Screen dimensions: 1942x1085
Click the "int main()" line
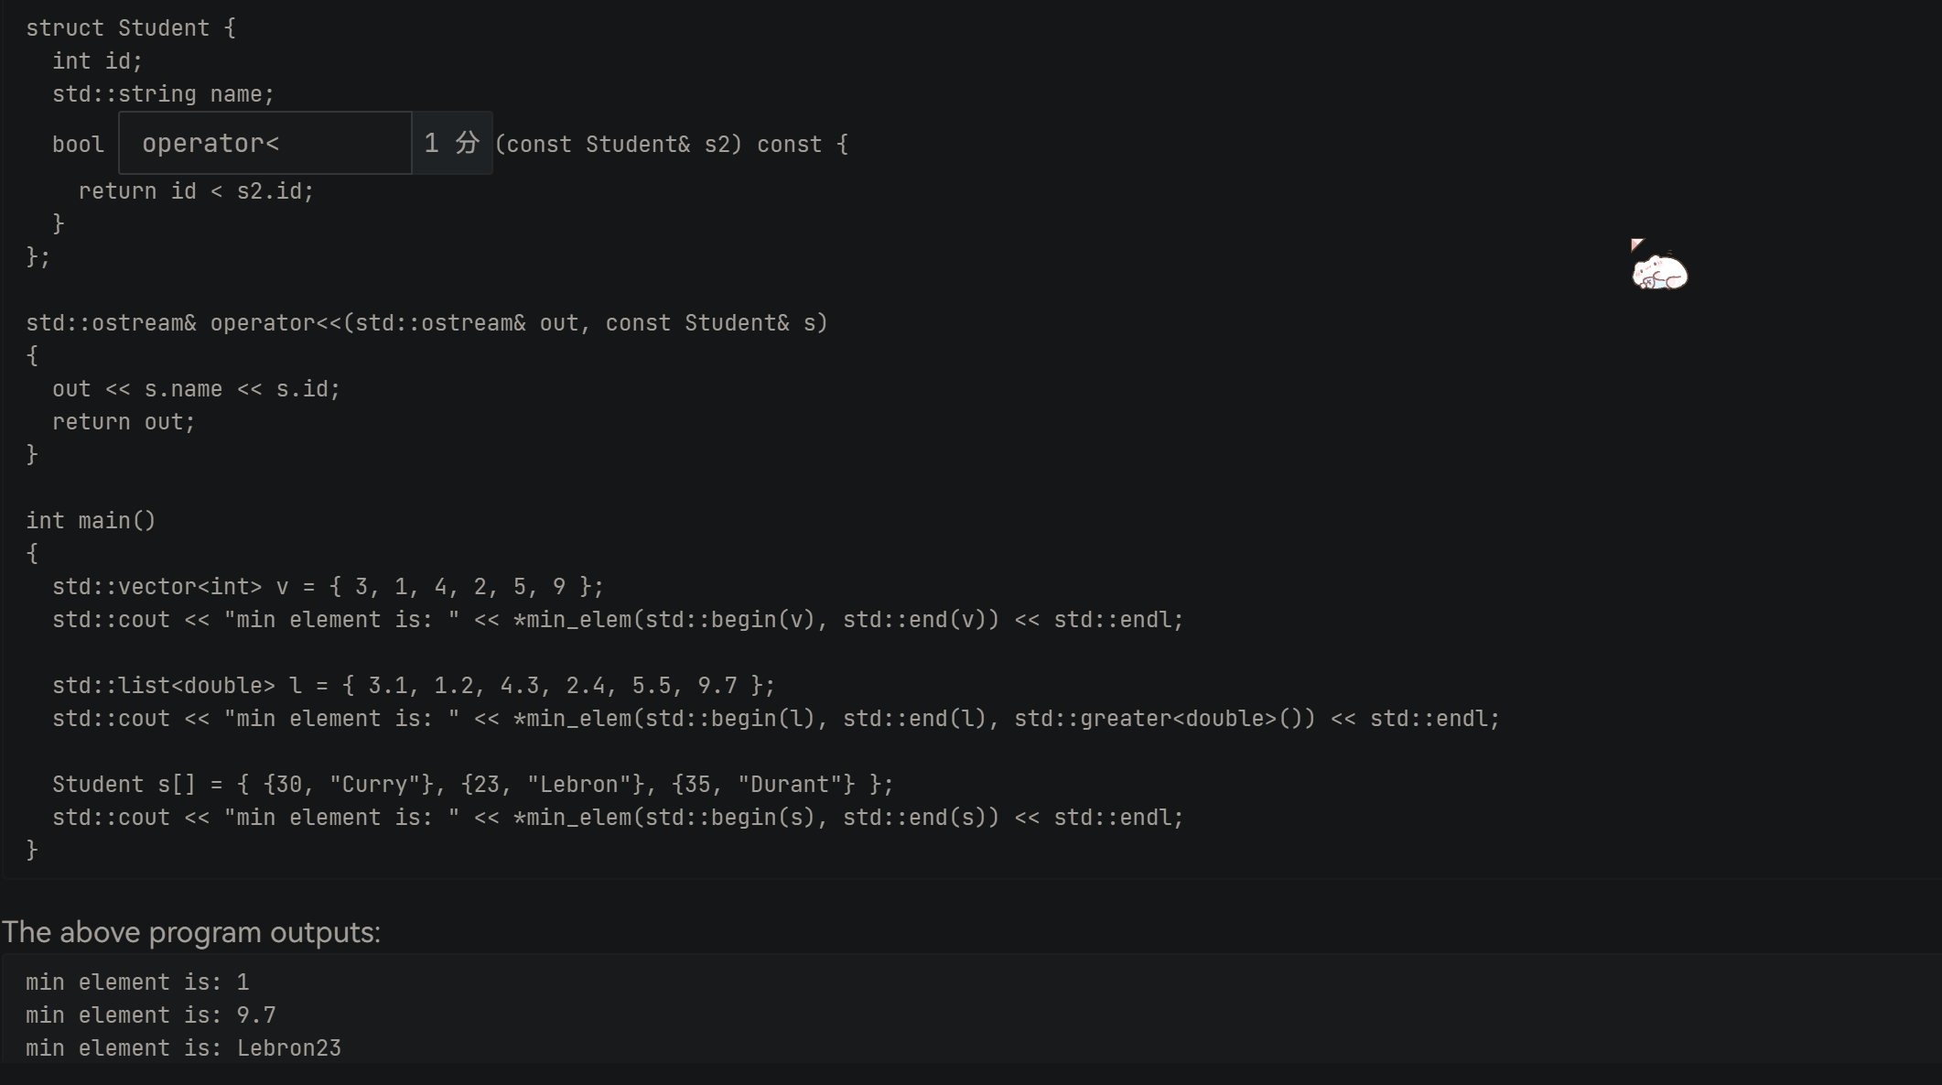pyautogui.click(x=91, y=521)
